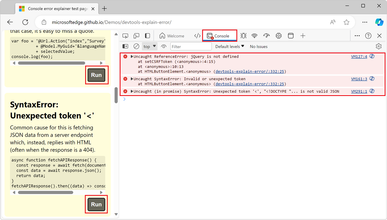387x220 pixels.
Task: Show More Tools with plus icon
Action: [x=303, y=35]
